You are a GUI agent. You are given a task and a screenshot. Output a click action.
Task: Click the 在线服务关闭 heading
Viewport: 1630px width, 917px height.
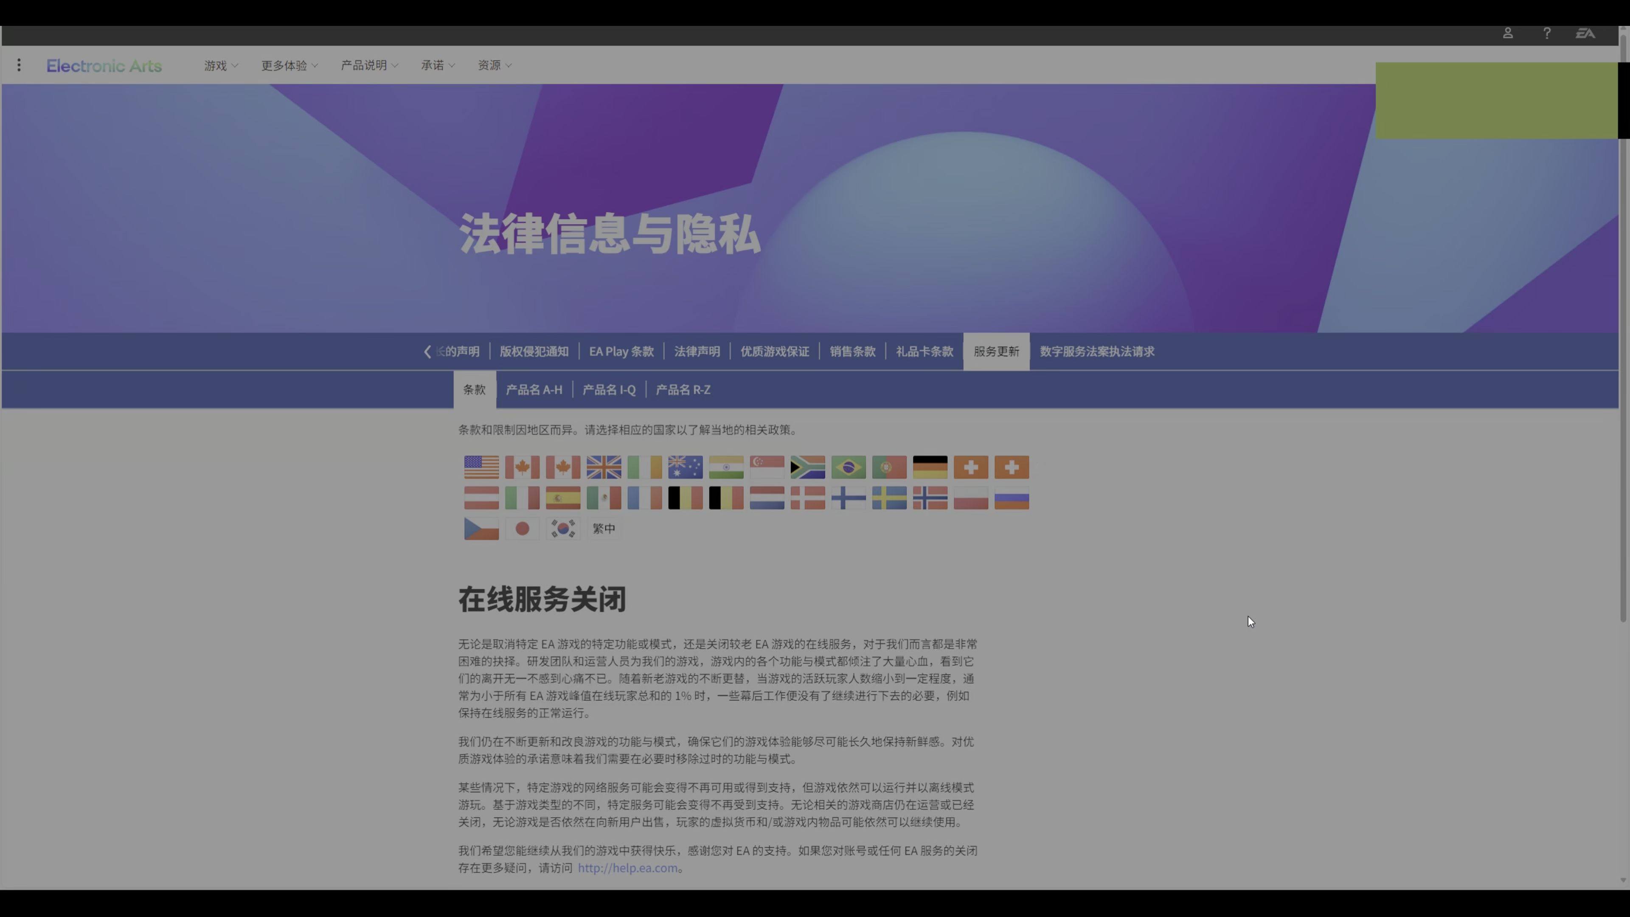point(542,599)
